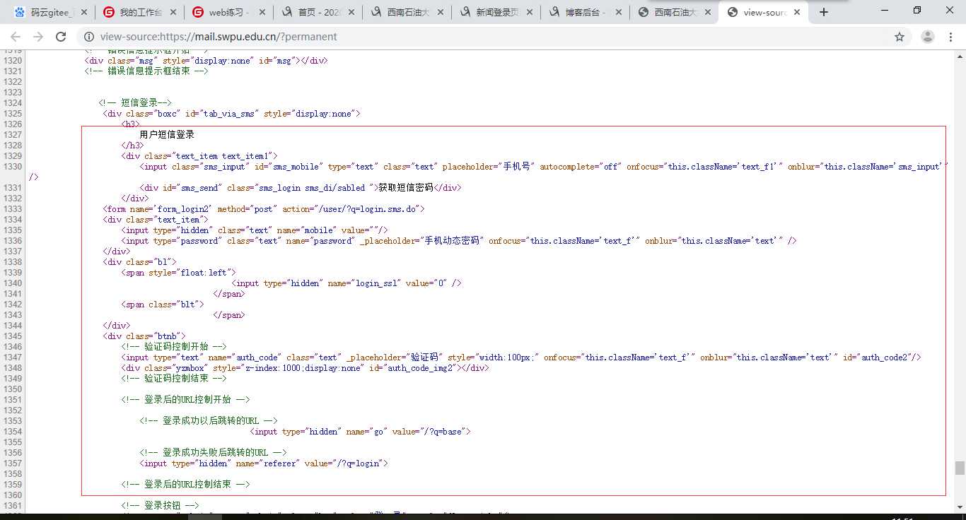The height and width of the screenshot is (520, 966).
Task: Close the 博客后台 tab
Action: point(618,12)
